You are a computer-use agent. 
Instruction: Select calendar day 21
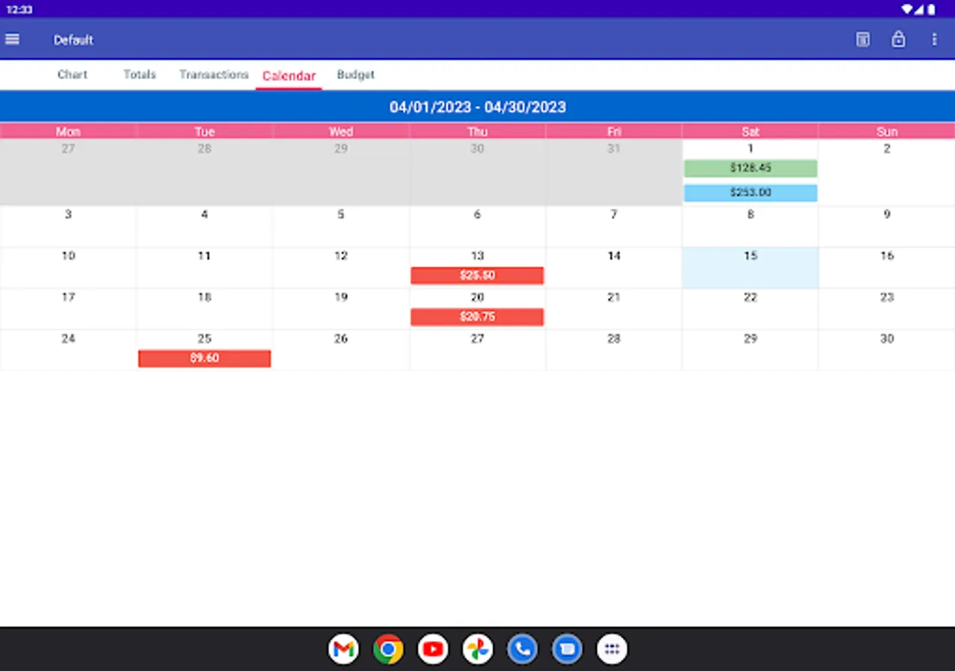(x=614, y=309)
